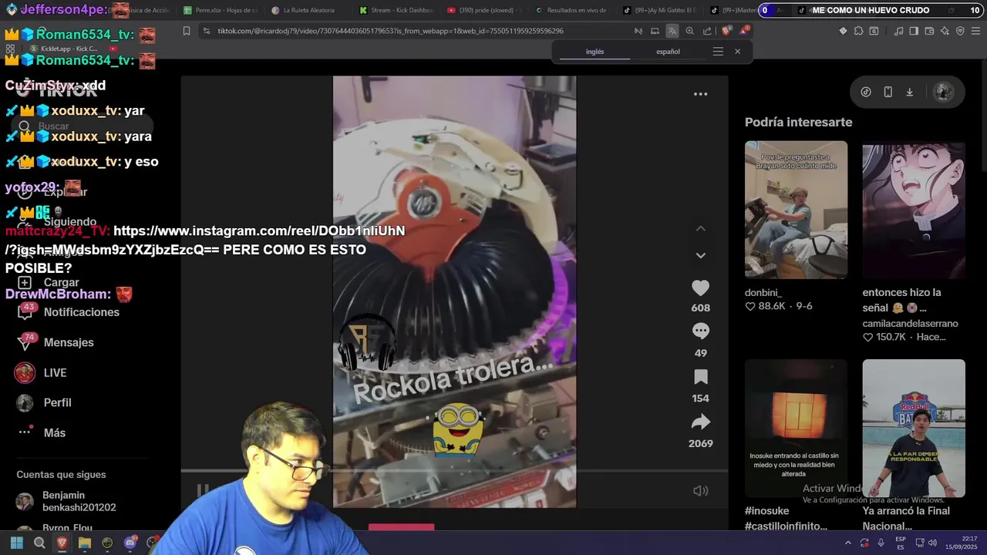The image size is (987, 555).
Task: Toggle the browser sidebar panel icon
Action: pos(914,31)
